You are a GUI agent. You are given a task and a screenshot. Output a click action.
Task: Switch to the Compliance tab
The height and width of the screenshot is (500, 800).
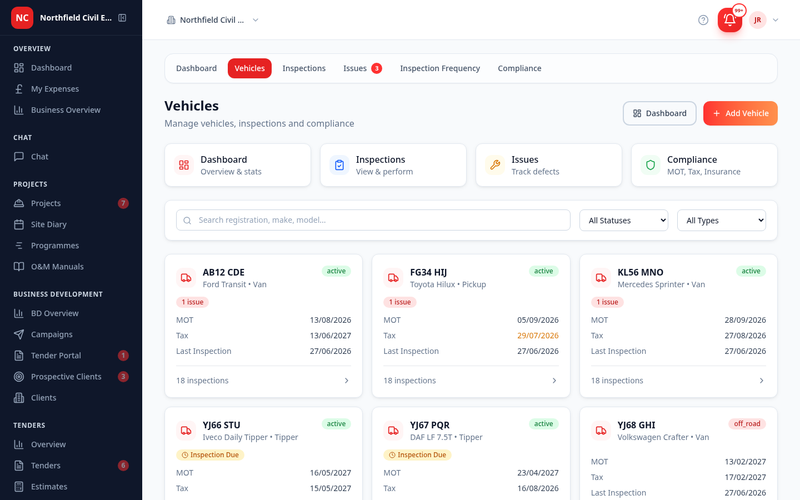click(x=519, y=68)
